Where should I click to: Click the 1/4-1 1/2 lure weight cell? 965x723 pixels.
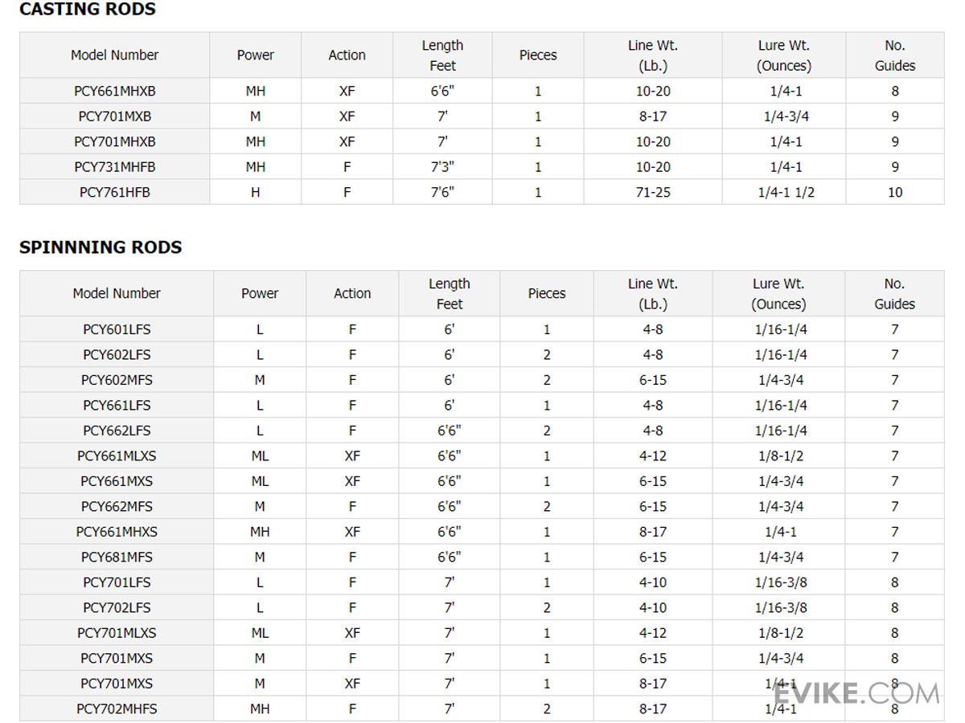click(x=786, y=192)
